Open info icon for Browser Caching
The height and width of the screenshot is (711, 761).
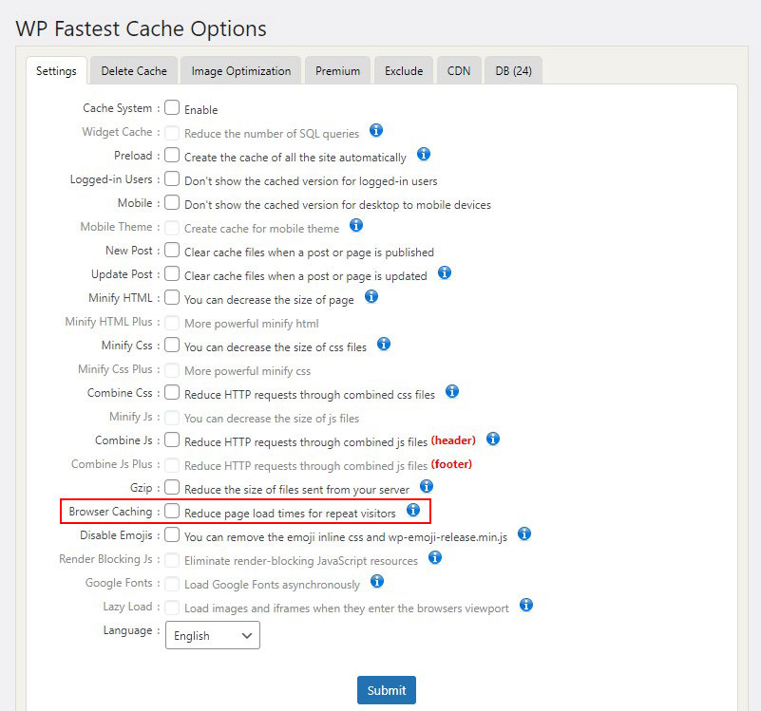pyautogui.click(x=413, y=510)
